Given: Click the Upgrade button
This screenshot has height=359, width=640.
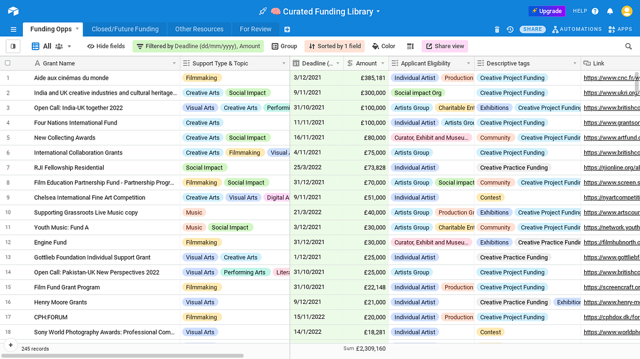Looking at the screenshot, I should click(546, 11).
